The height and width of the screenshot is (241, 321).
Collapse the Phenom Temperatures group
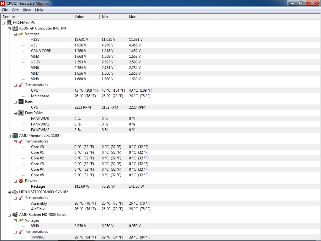(x=15, y=142)
